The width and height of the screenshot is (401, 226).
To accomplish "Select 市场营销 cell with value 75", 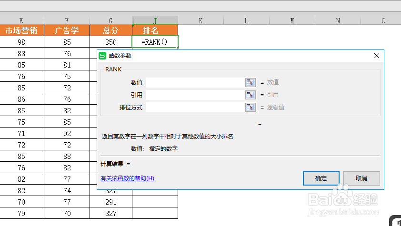I will pyautogui.click(x=22, y=122).
